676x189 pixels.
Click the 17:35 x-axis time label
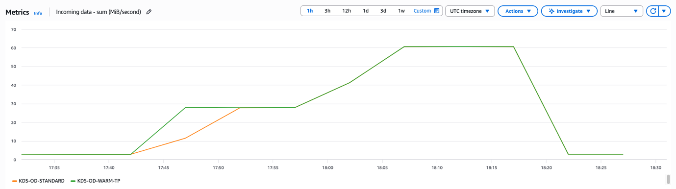tap(54, 167)
